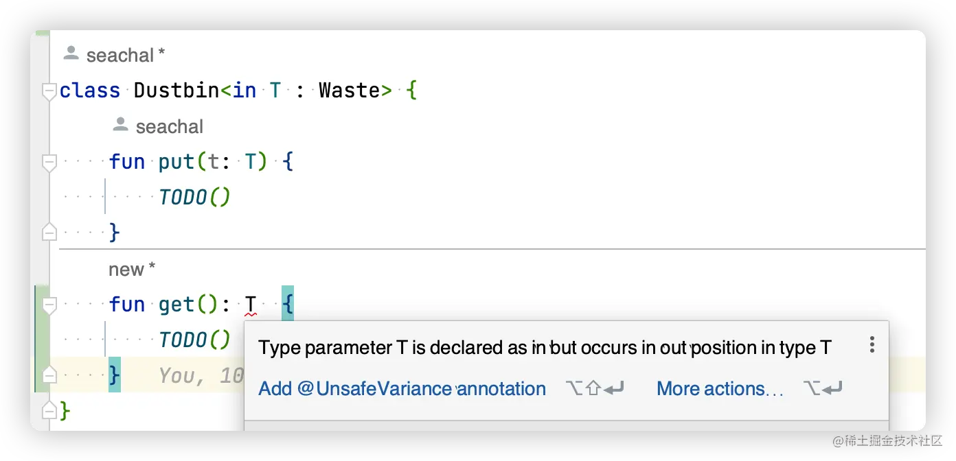The image size is (956, 461).
Task: Click the three-dot options icon in tooltip
Action: (872, 344)
